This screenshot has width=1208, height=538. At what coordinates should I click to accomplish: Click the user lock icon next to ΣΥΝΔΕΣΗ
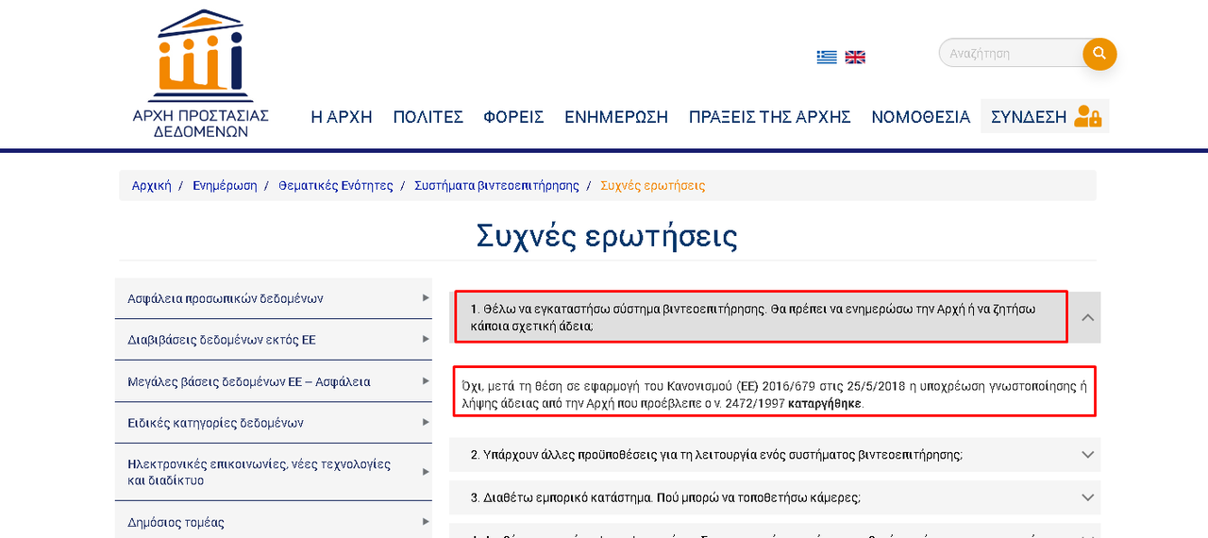tap(1088, 116)
